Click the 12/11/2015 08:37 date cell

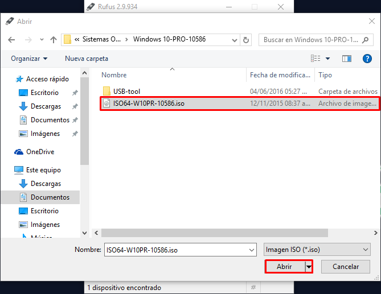coord(280,103)
